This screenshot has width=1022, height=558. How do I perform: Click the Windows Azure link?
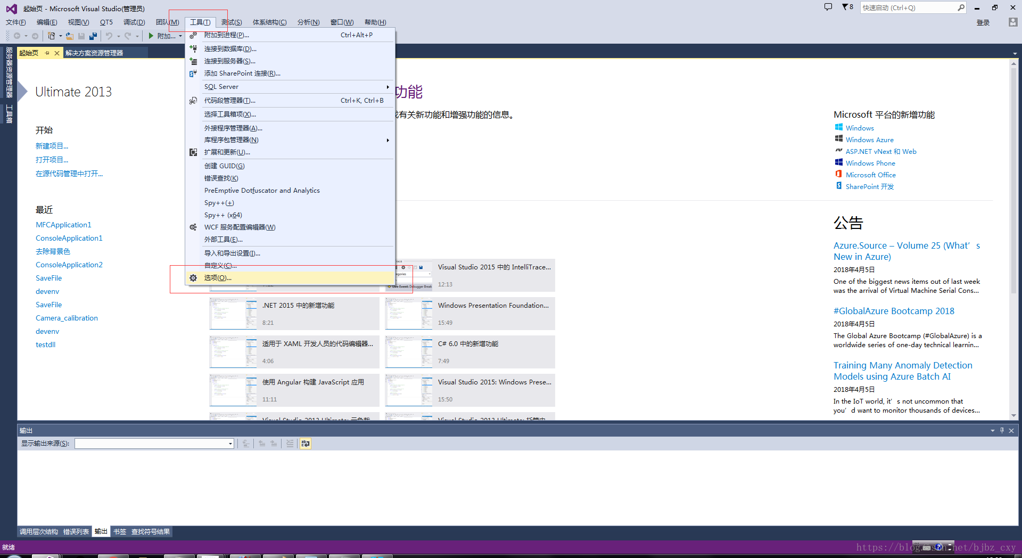click(870, 139)
